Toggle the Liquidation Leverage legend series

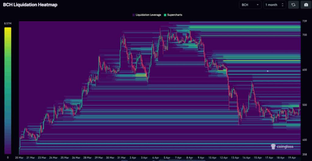pyautogui.click(x=147, y=15)
